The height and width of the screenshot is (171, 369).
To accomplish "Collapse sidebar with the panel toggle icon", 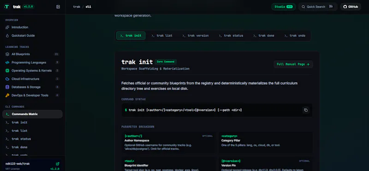I will [x=58, y=7].
